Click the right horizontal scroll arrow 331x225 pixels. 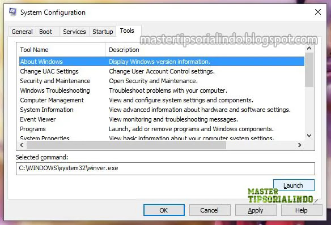pos(300,145)
